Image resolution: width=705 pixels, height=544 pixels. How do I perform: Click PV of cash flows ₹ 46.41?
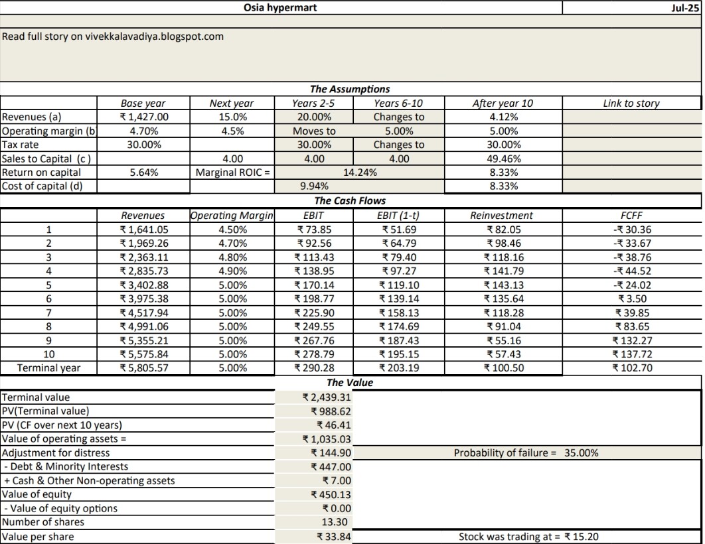(x=334, y=425)
